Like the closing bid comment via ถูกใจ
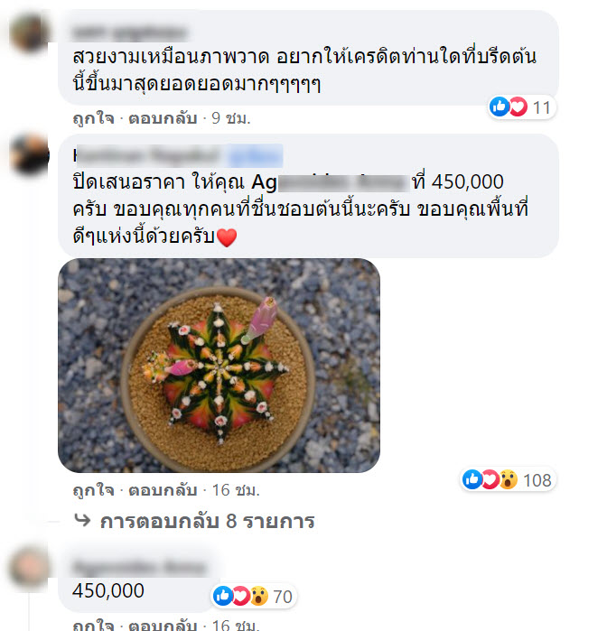Viewport: 607px width, 631px height. [x=93, y=490]
